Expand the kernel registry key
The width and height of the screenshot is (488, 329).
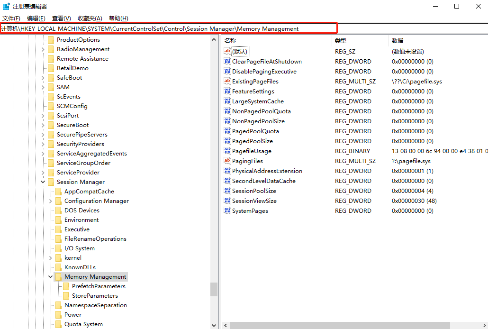click(51, 258)
